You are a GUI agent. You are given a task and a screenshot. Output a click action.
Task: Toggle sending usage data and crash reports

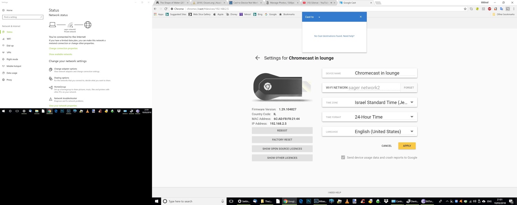coord(343,158)
